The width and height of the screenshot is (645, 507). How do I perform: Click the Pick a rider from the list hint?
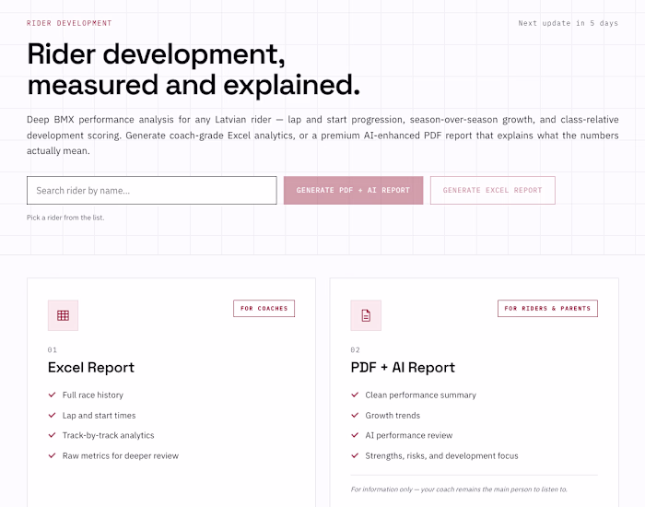[x=65, y=218]
